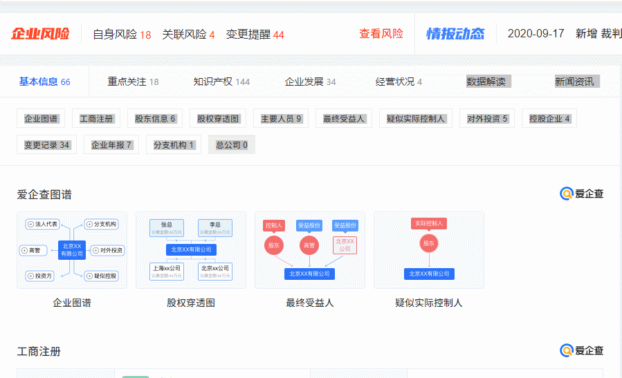Viewport: 622px width, 378px height.
Task: Click the 最终受益人 caption under thumbnail
Action: tap(310, 303)
